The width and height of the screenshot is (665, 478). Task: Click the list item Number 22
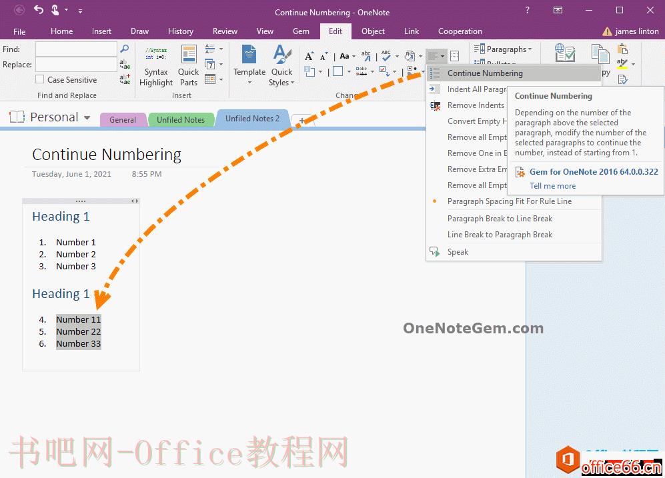click(79, 331)
